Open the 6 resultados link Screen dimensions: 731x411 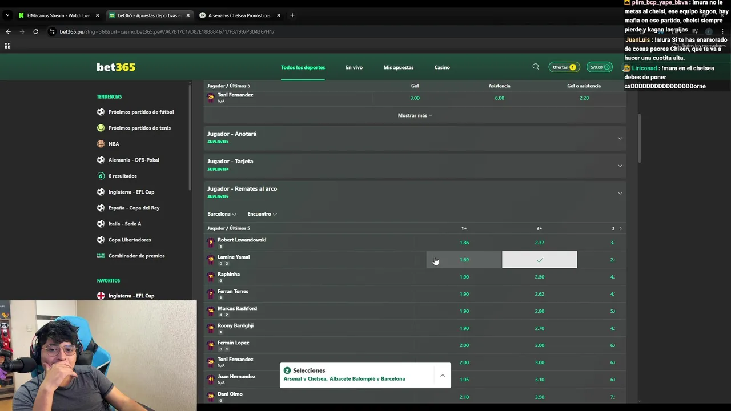point(123,176)
